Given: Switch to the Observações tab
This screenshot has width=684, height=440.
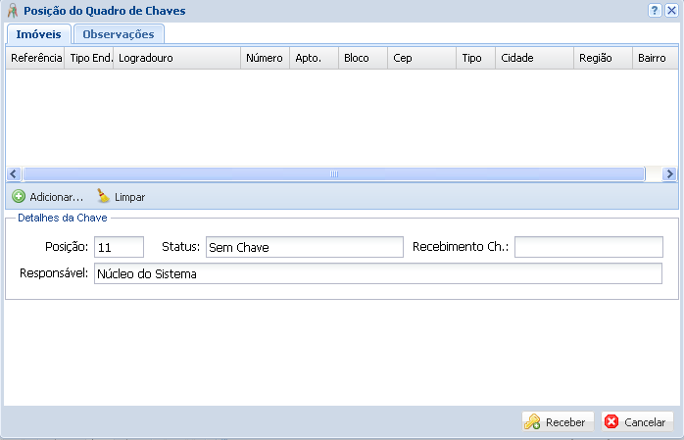Looking at the screenshot, I should pyautogui.click(x=119, y=34).
